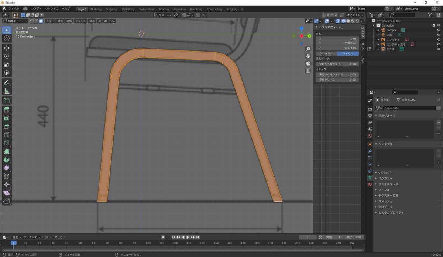This screenshot has width=443, height=257.
Task: Select the Cursor tool in the left toolbar
Action: (7, 38)
